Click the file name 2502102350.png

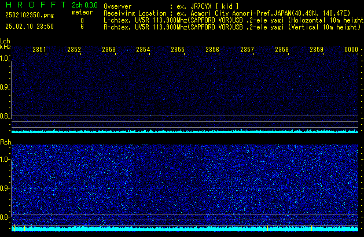pyautogui.click(x=30, y=15)
